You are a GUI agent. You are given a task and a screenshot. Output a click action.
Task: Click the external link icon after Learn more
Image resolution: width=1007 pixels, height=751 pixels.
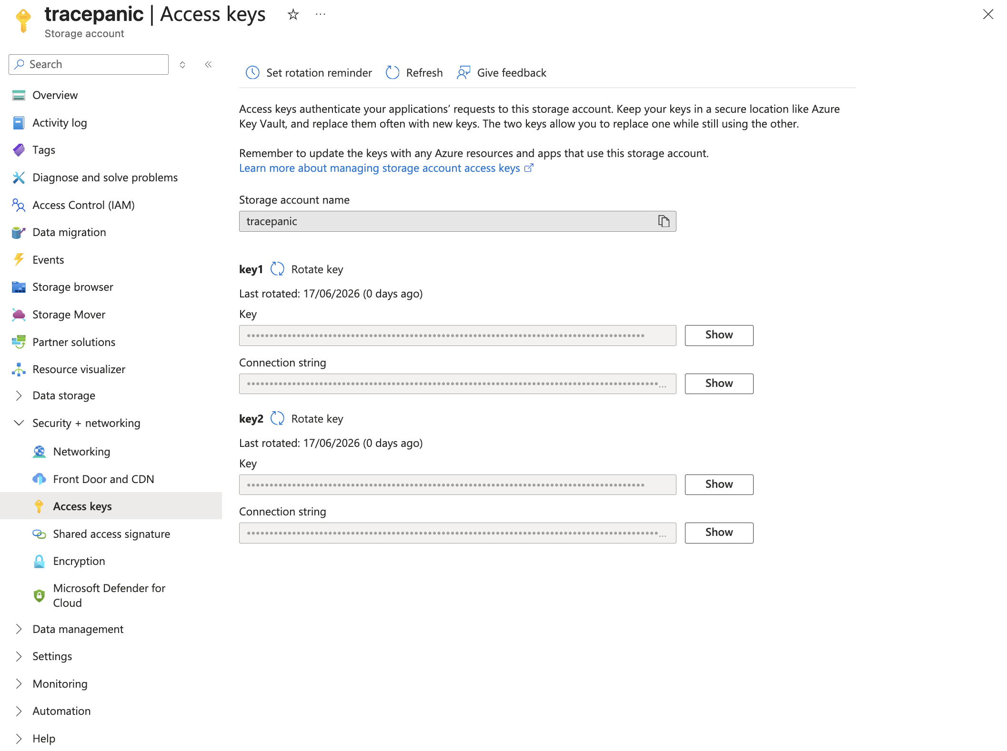529,168
